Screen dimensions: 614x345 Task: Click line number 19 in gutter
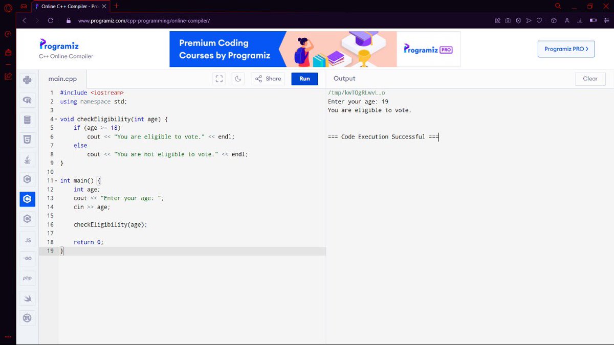tap(50, 251)
